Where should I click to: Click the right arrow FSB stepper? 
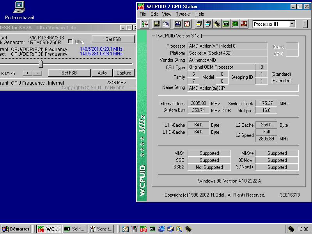[37, 73]
